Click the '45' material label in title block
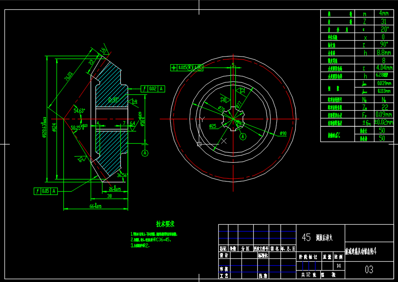 306,237
